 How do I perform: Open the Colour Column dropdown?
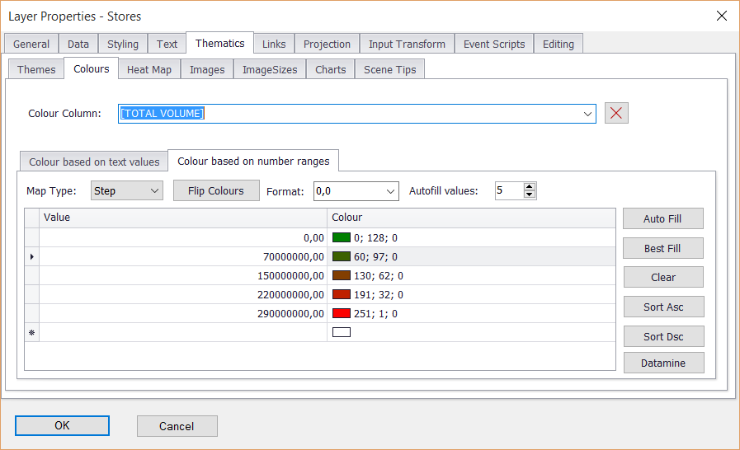pyautogui.click(x=587, y=114)
